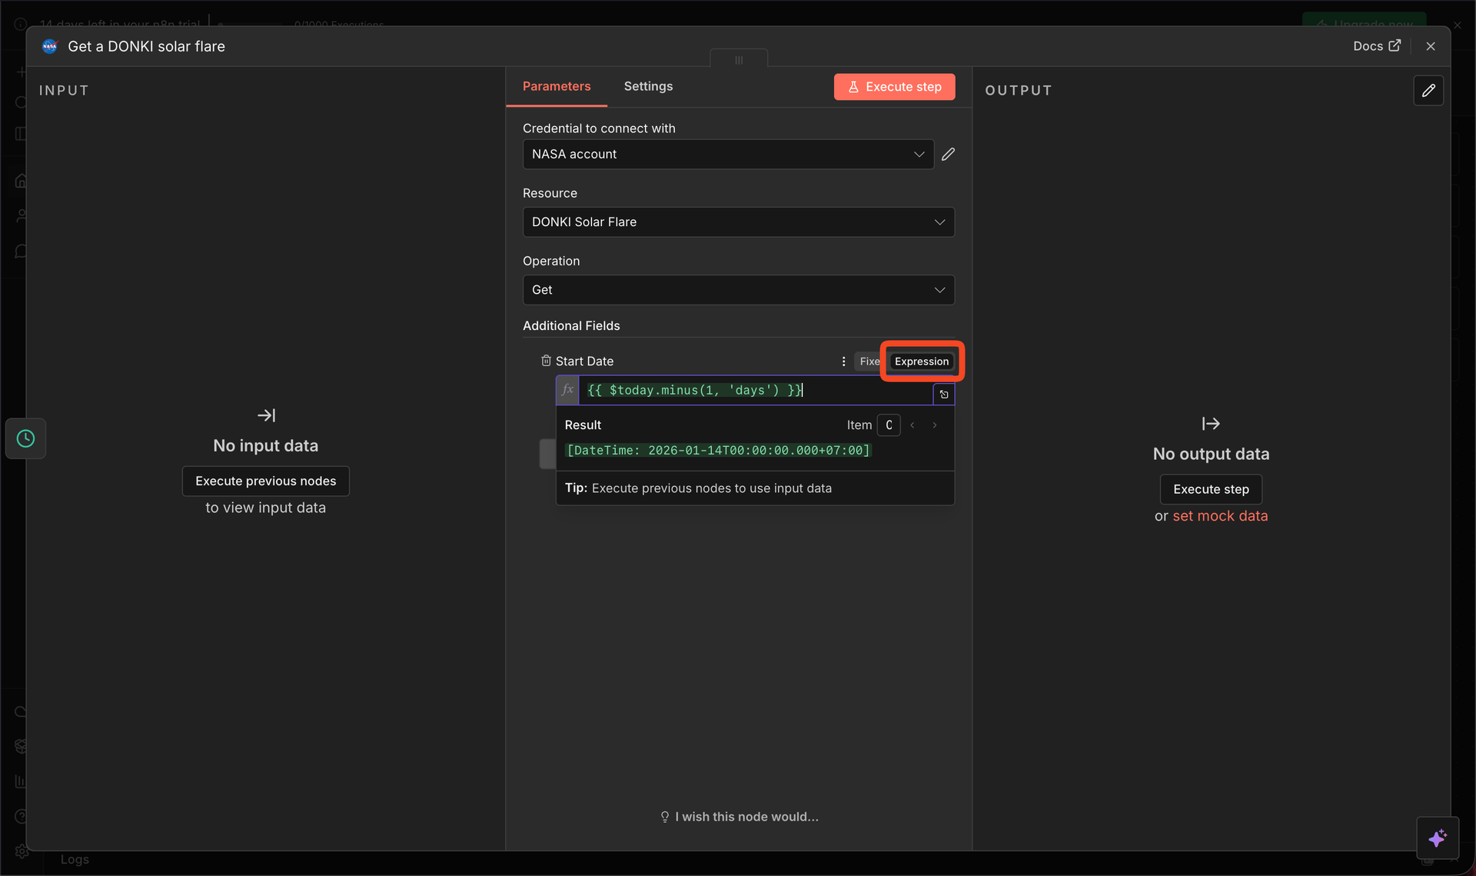Switch Start Date to Fixed mode

[869, 361]
